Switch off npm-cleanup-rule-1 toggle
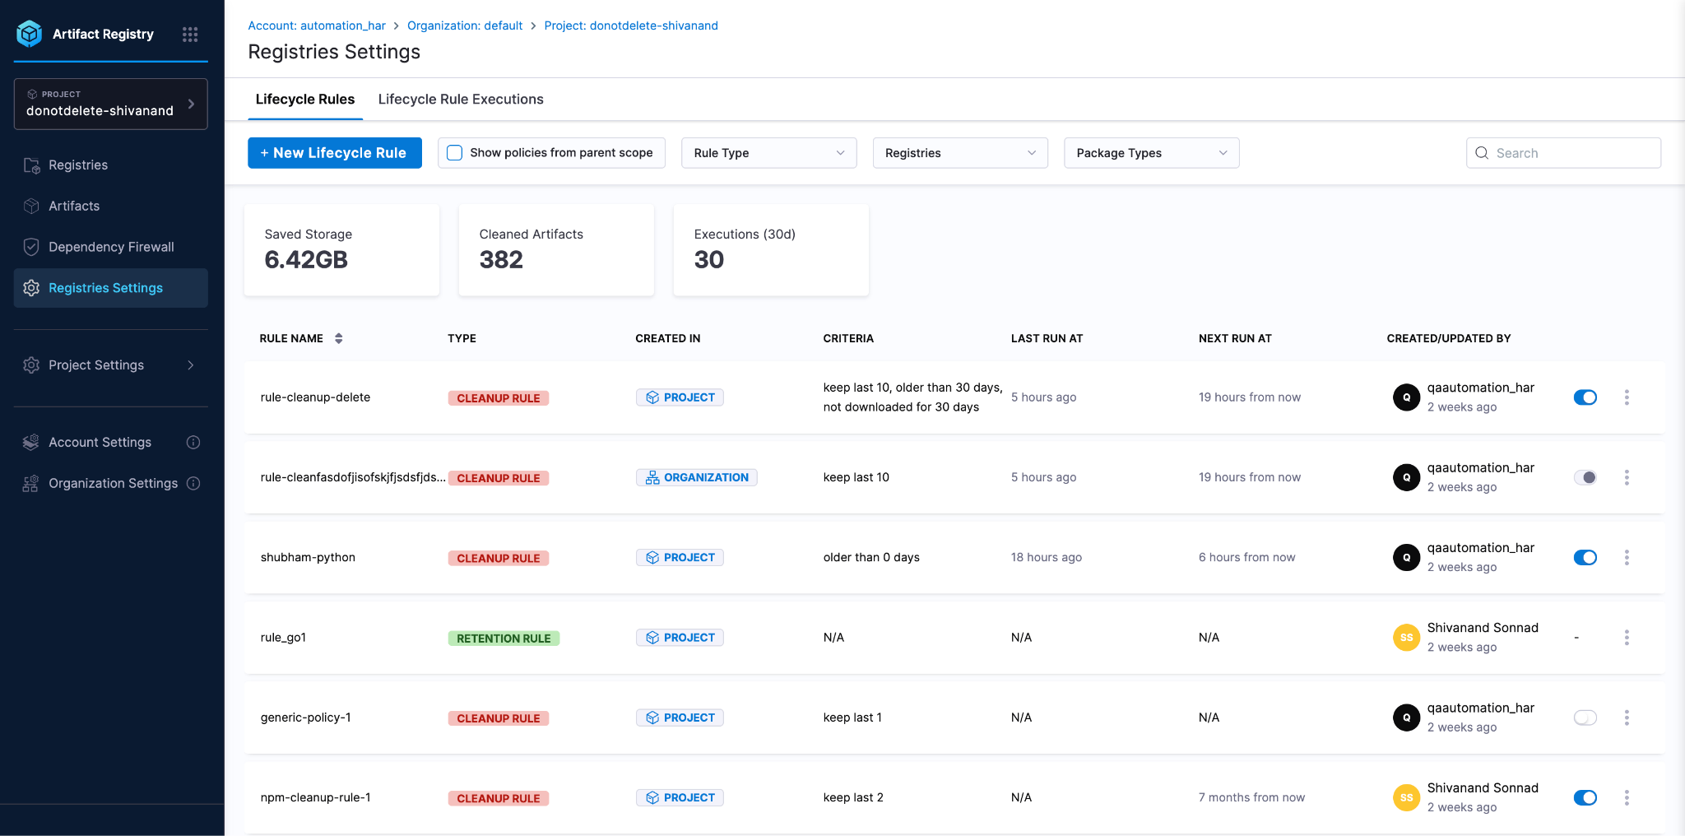The height and width of the screenshot is (836, 1685). [1585, 797]
